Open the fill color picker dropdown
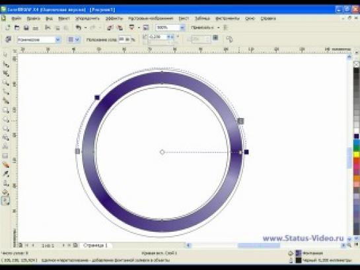360x270 pixels. coord(74,40)
